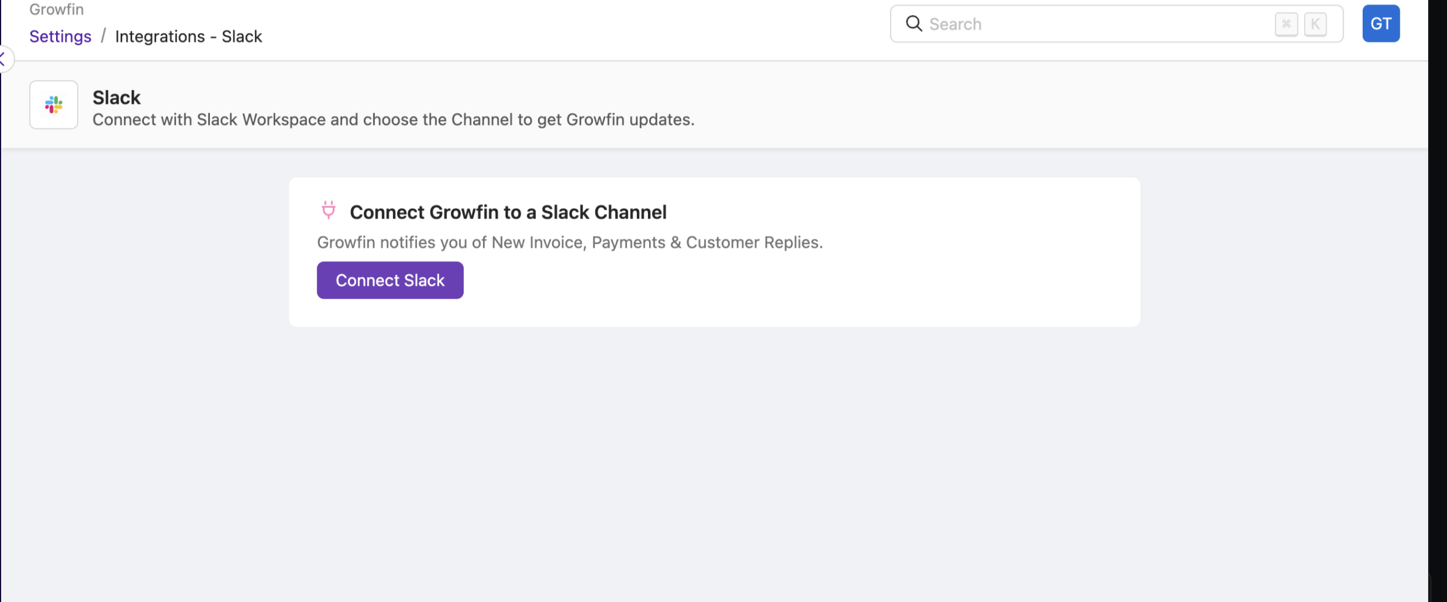Viewport: 1447px width, 602px height.
Task: Click the Settings breadcrumb link
Action: click(x=60, y=37)
